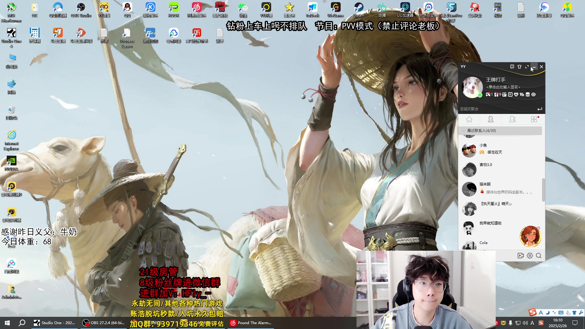Select the UU加速器 desktop icon

[405, 10]
